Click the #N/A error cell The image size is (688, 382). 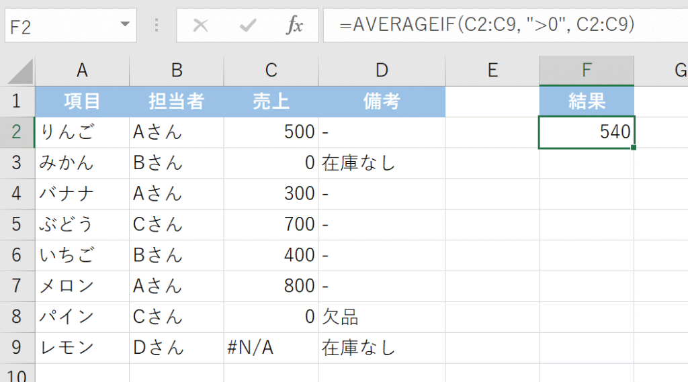point(271,348)
